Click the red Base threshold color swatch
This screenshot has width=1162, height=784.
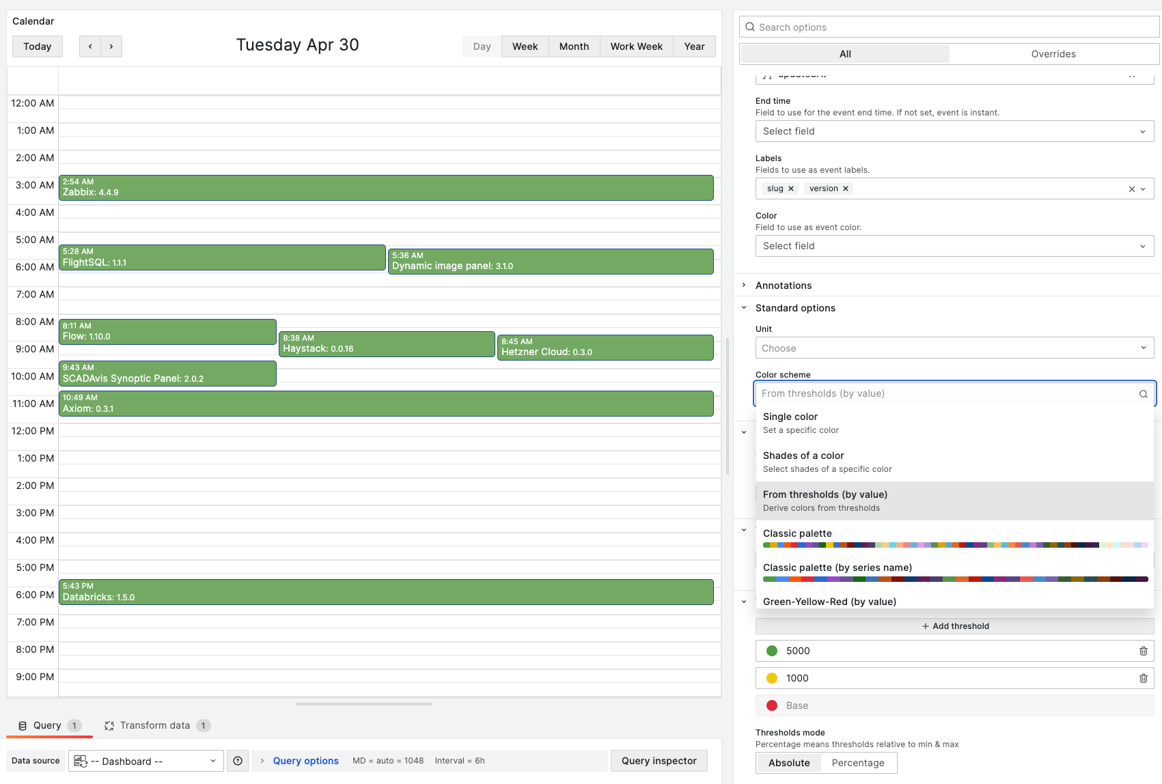pyautogui.click(x=772, y=705)
